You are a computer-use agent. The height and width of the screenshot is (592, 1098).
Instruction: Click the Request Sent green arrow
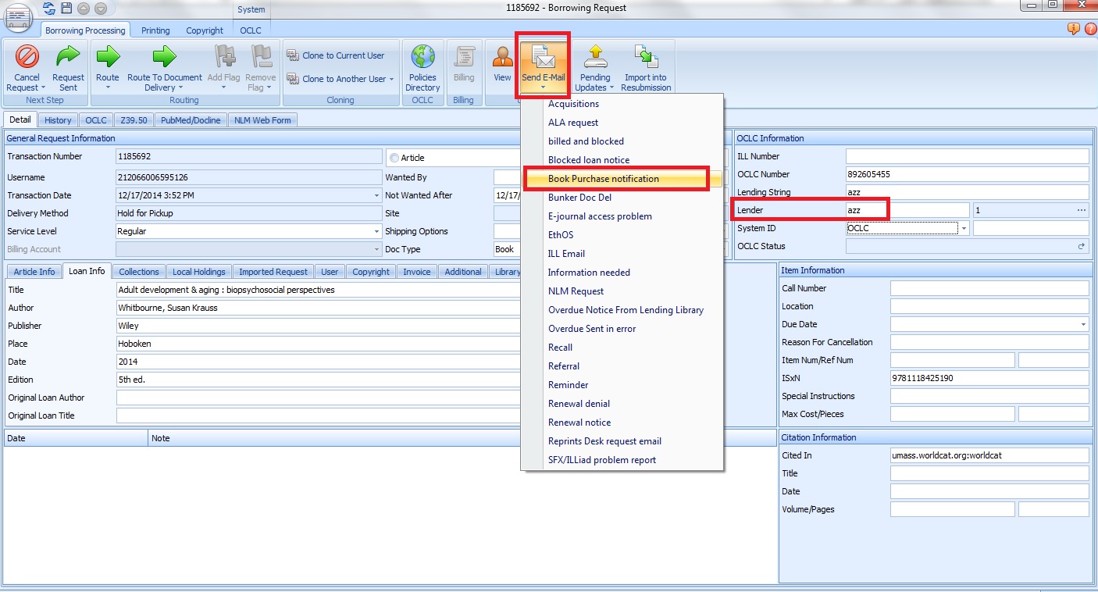68,57
